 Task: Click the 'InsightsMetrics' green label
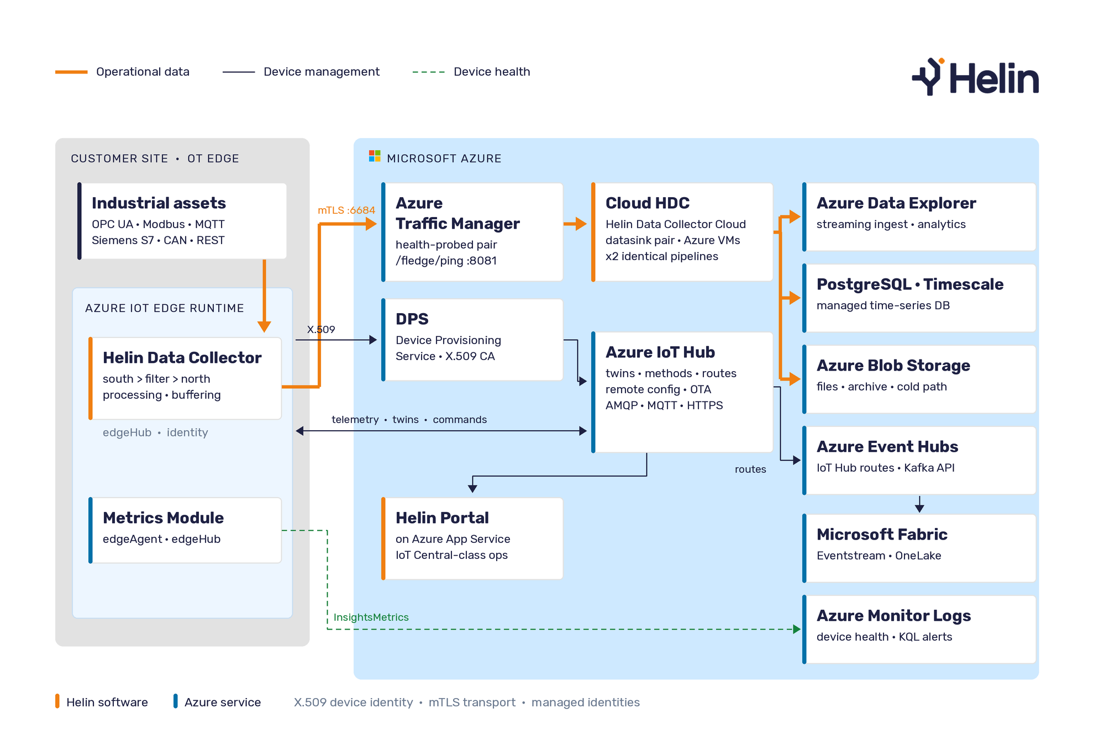371,617
